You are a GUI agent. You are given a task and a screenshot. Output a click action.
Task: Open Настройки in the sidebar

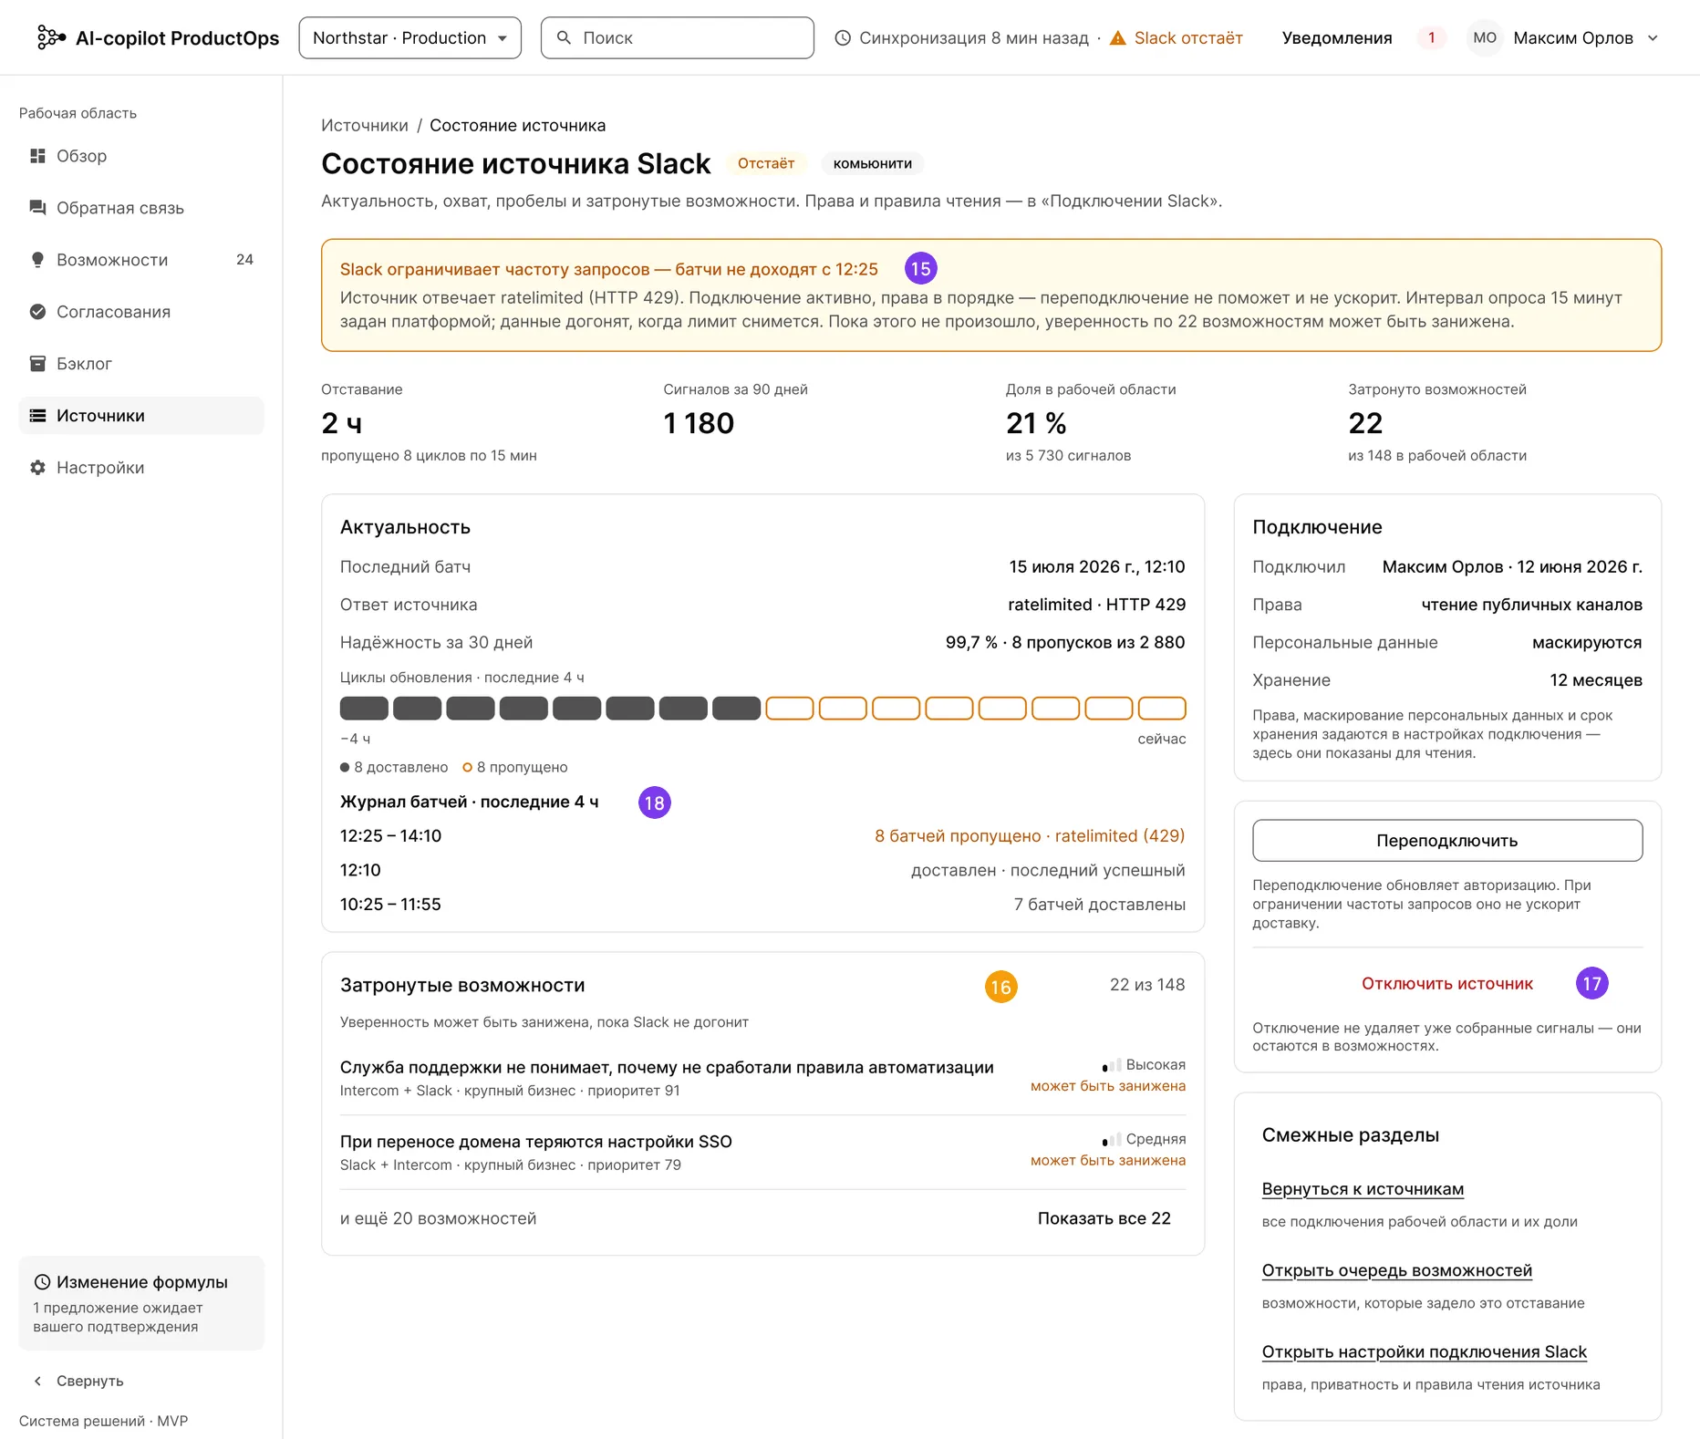141,468
